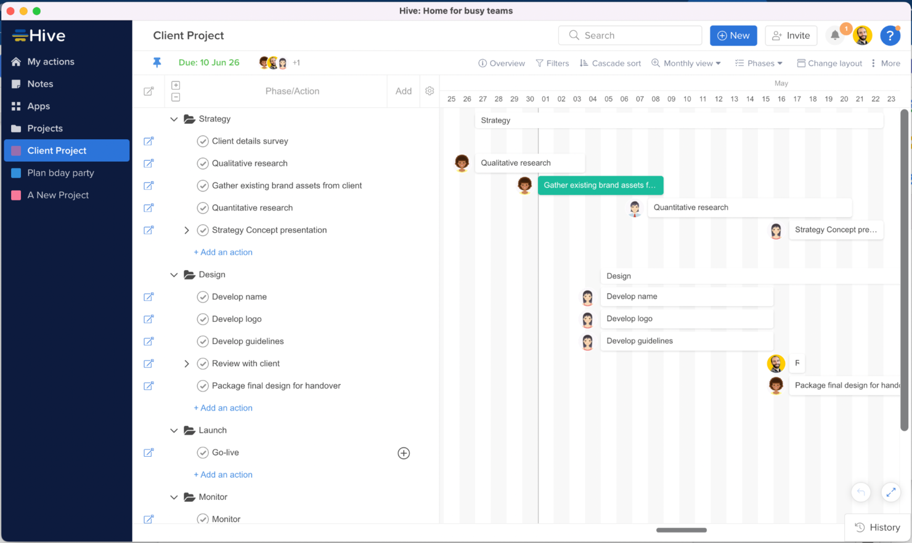Click in the Search field

tap(630, 36)
